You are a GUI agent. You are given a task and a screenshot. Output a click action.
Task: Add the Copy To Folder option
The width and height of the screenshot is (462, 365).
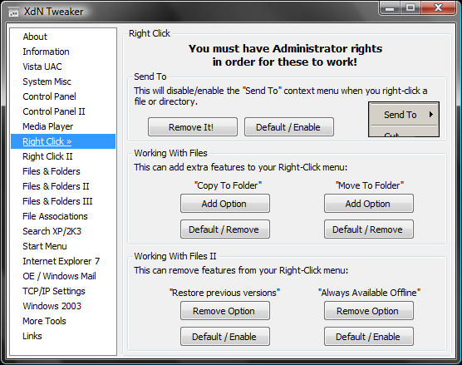(x=225, y=204)
